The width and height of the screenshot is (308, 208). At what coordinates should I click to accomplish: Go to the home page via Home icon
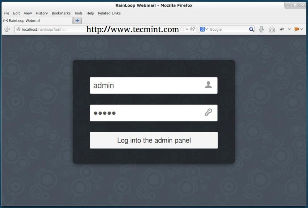tap(272, 29)
